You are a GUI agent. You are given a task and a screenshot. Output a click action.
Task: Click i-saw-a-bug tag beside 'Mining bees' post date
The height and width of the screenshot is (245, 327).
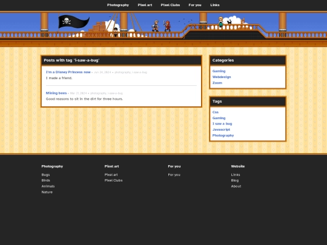tap(115, 93)
